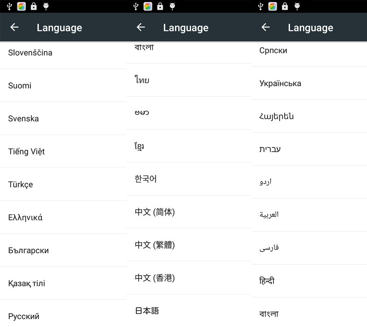Select हिन्दी from the language list
This screenshot has width=367, height=327.
[x=267, y=281]
